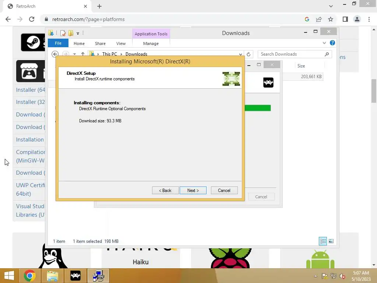The image size is (377, 283).
Task: Click the Properties quick access icon
Action: [63, 33]
